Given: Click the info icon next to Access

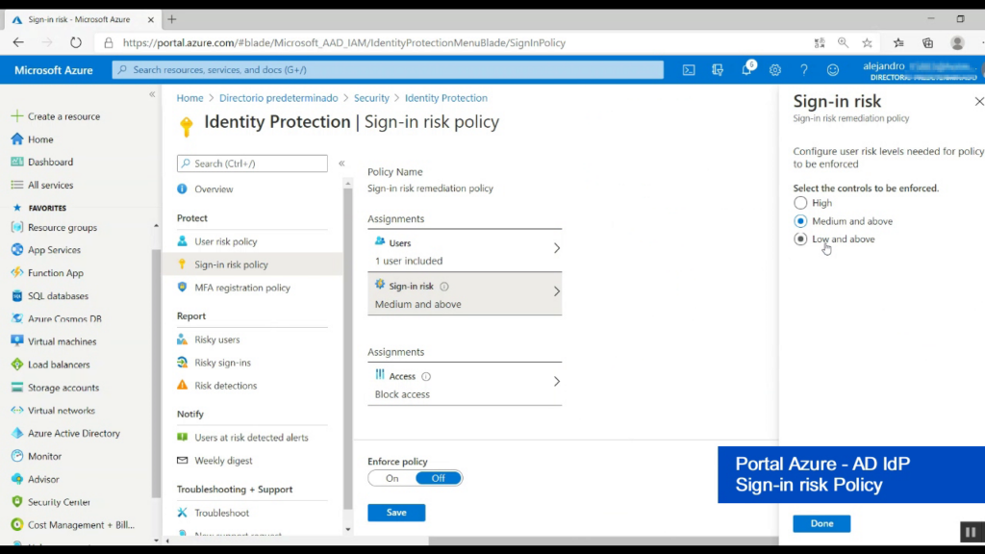Looking at the screenshot, I should click(x=426, y=377).
